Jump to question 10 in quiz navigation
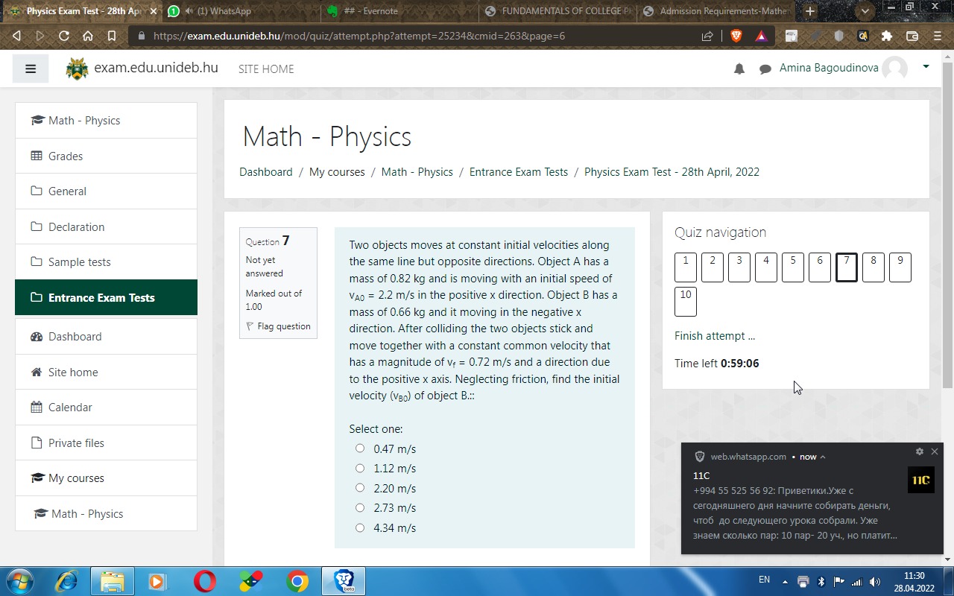The width and height of the screenshot is (954, 596). [x=685, y=301]
